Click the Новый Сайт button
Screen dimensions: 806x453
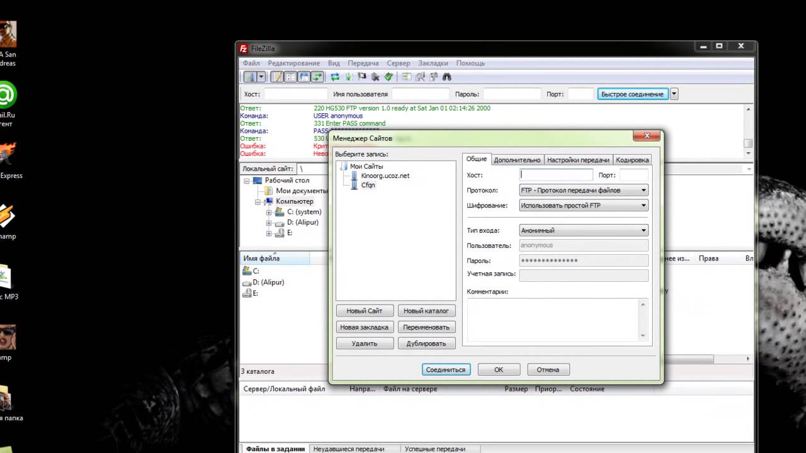(x=365, y=311)
